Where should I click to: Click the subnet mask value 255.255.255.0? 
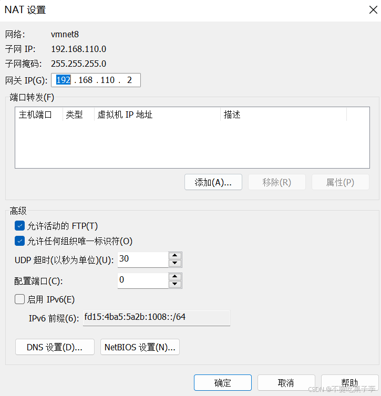click(x=79, y=64)
